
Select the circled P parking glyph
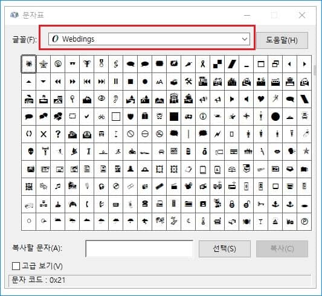[304, 222]
